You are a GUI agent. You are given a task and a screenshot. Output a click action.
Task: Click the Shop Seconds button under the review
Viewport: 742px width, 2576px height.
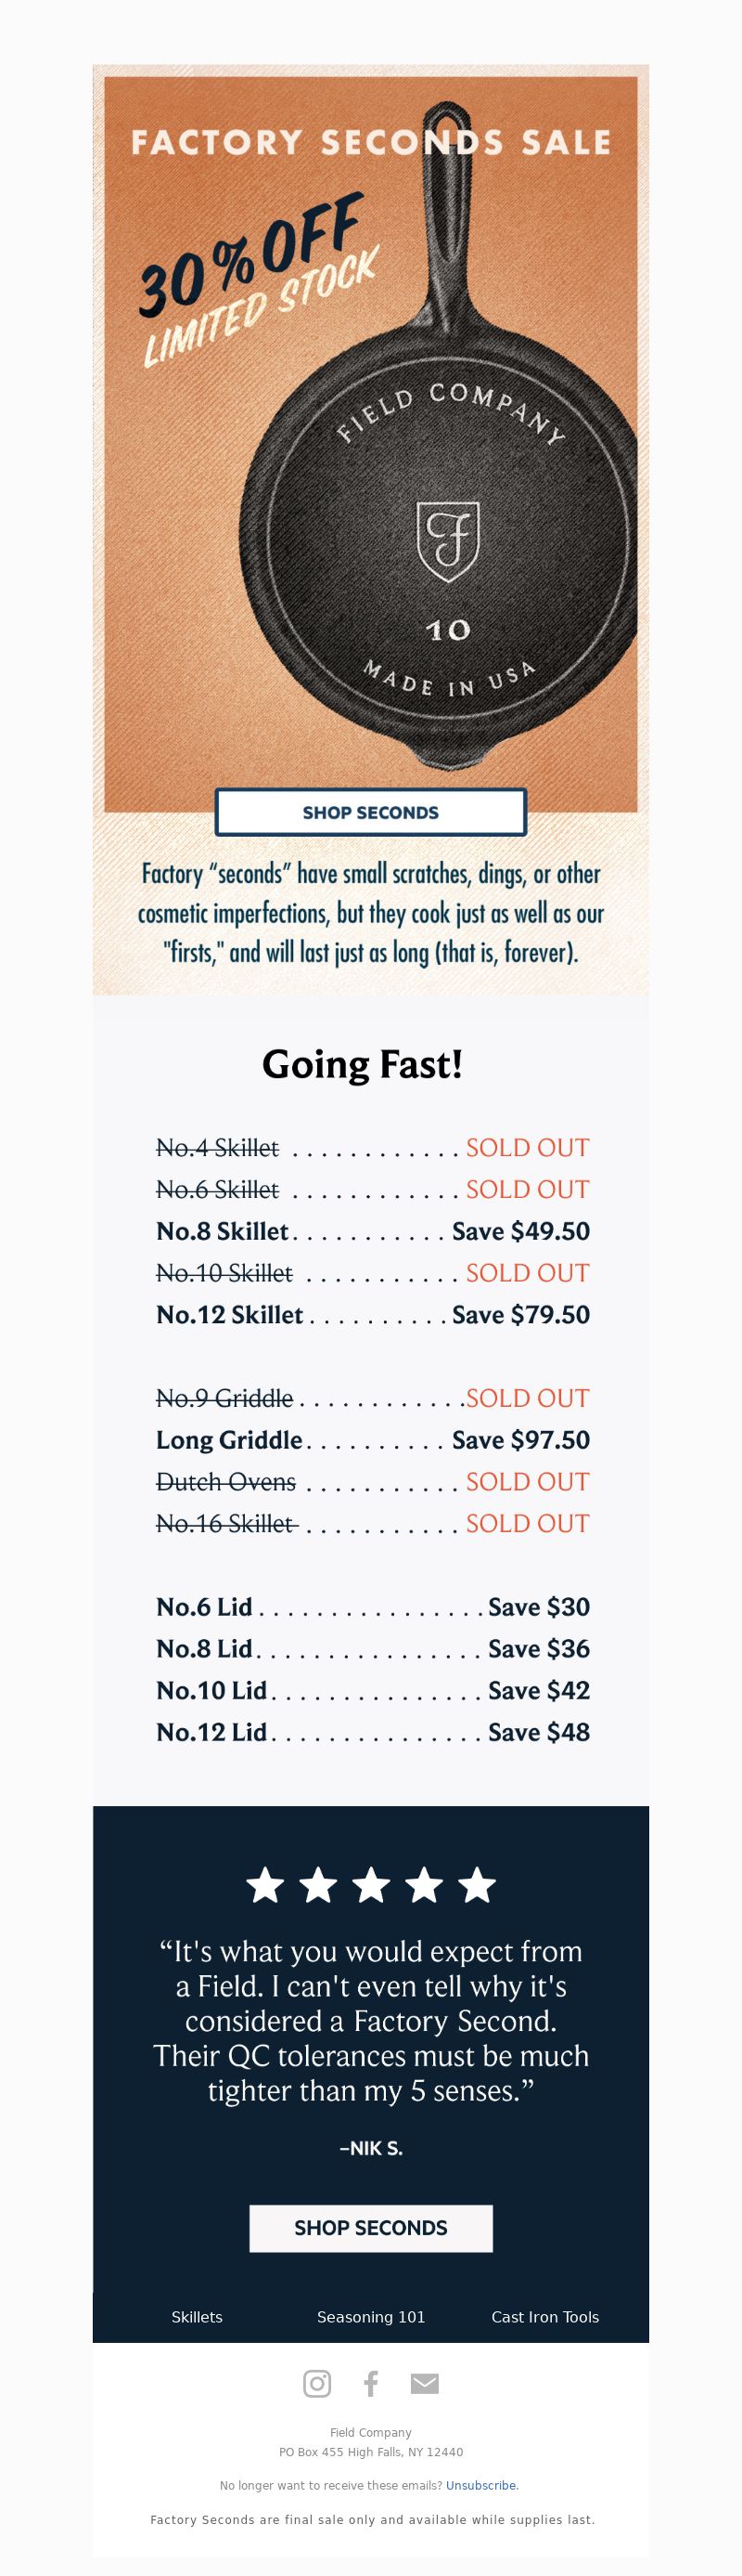[x=370, y=2228]
